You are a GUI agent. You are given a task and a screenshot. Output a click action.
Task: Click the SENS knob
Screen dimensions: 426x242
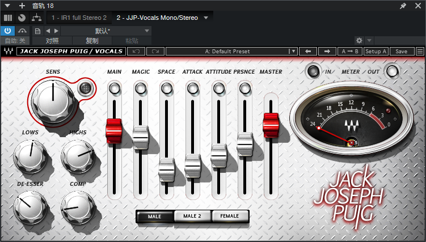coord(53,101)
